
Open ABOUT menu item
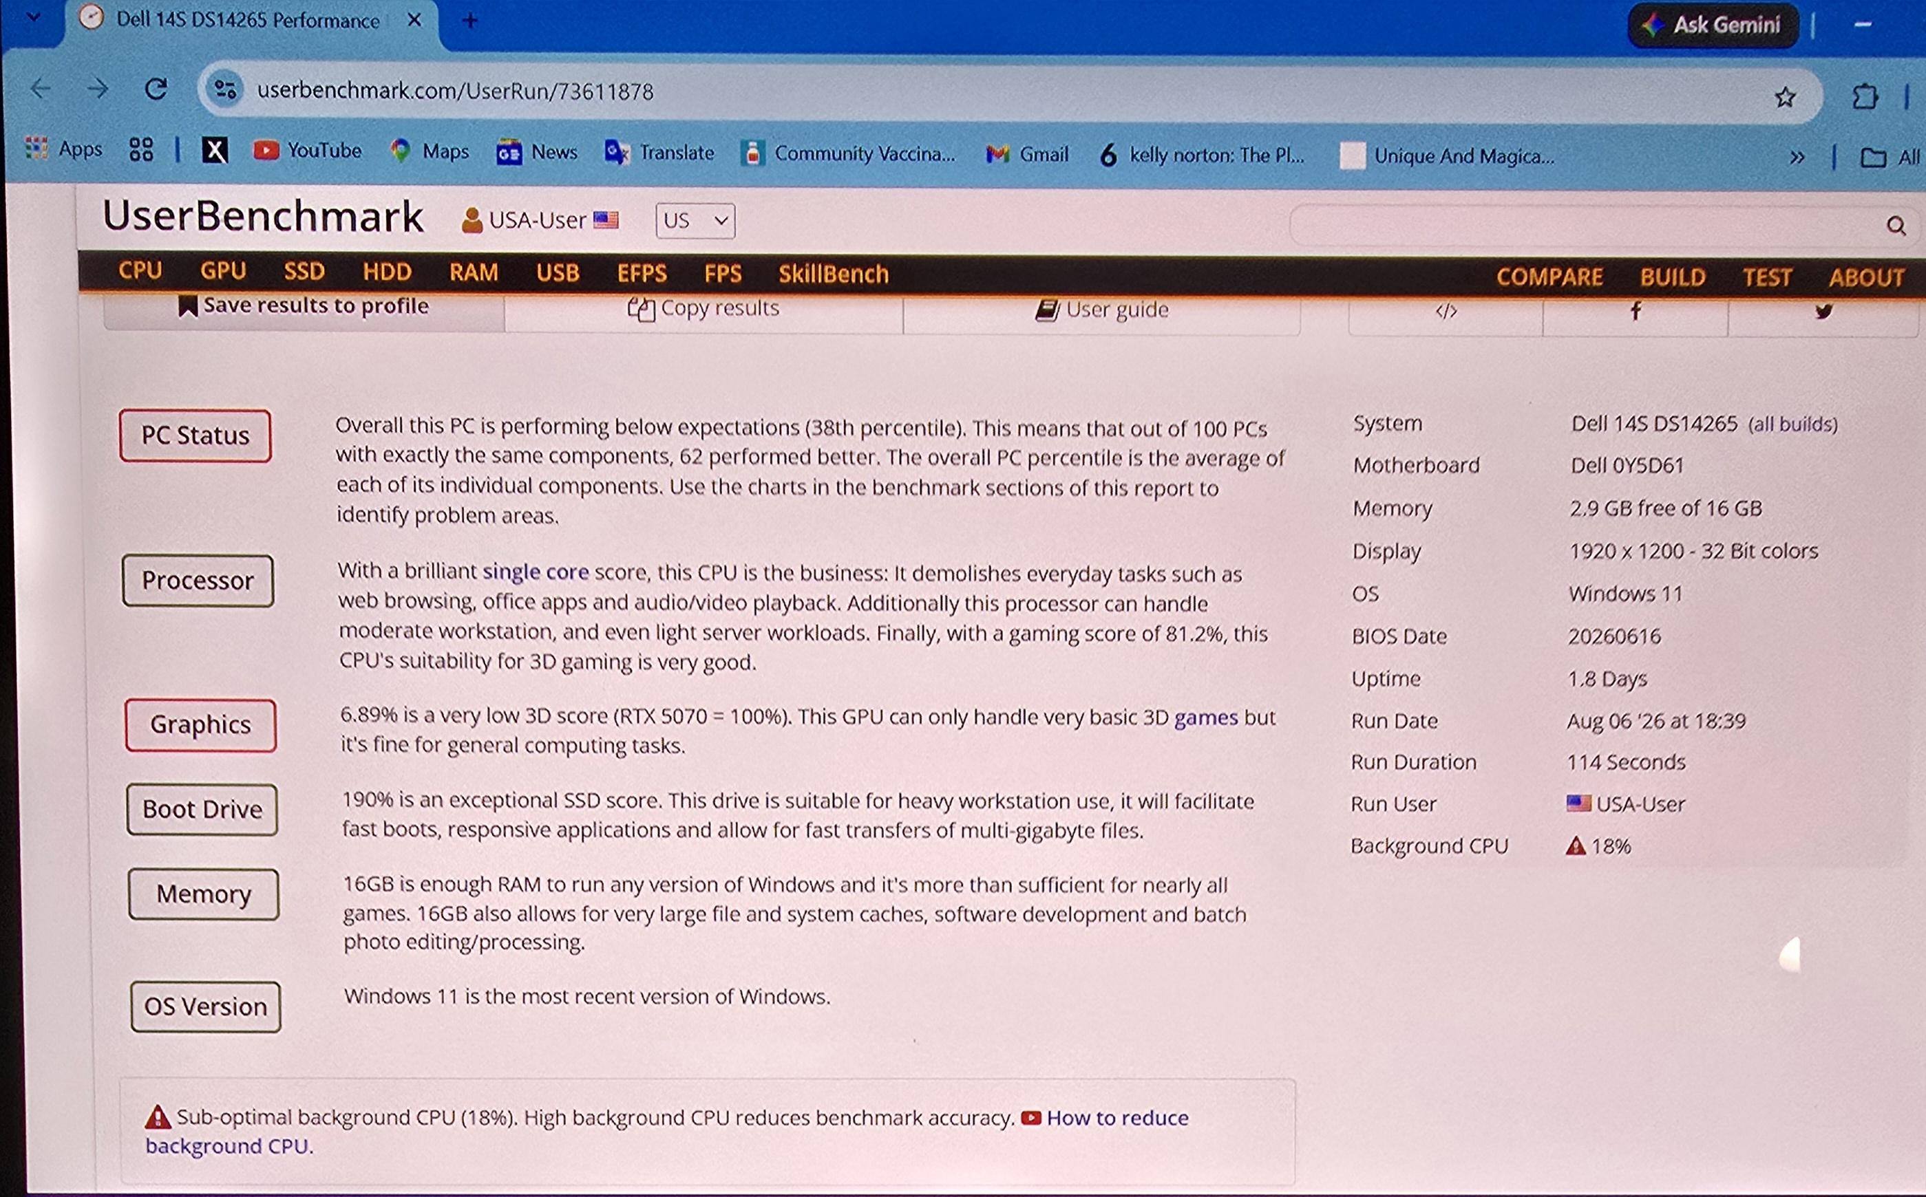click(x=1866, y=277)
